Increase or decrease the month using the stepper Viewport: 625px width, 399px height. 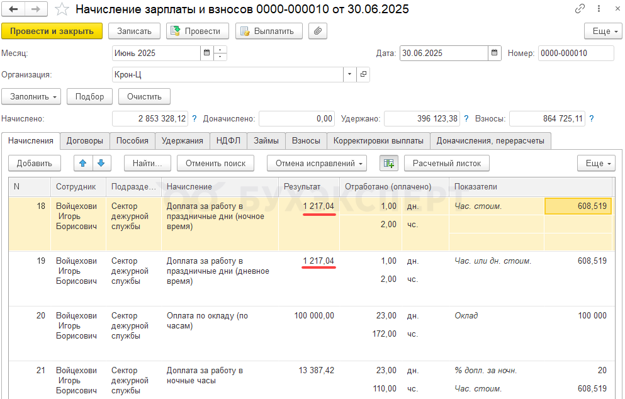click(x=220, y=53)
